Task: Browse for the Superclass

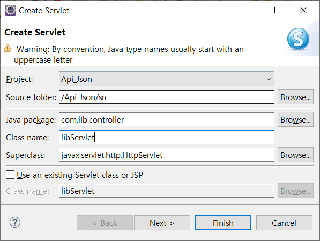Action: (295, 155)
